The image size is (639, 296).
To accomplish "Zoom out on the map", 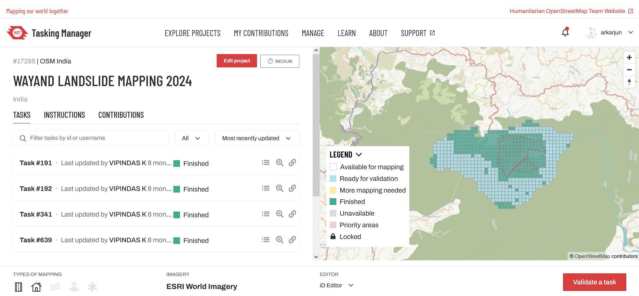I will [x=629, y=70].
